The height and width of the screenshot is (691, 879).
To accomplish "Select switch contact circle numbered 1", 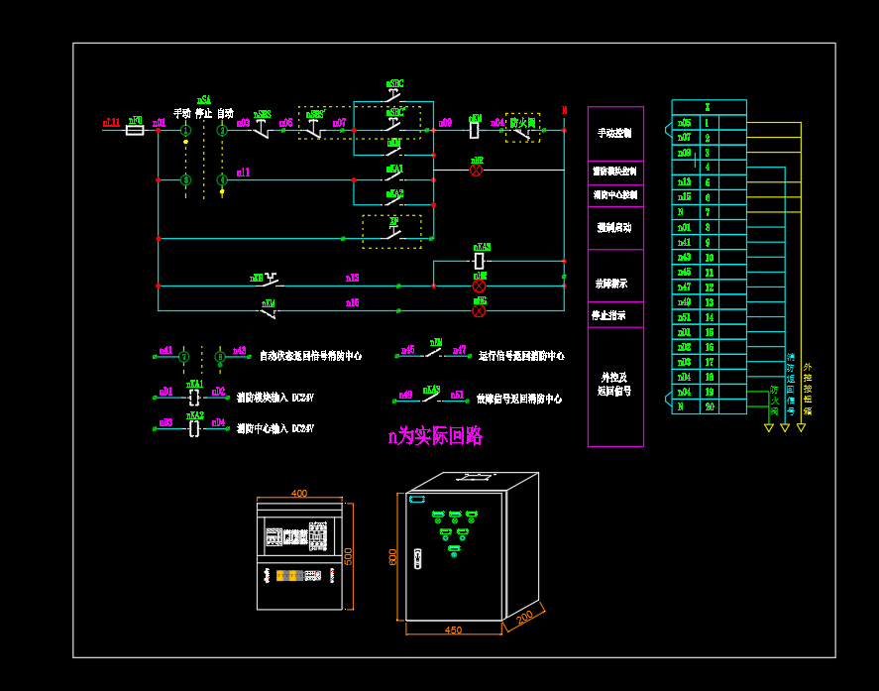I will pos(185,130).
